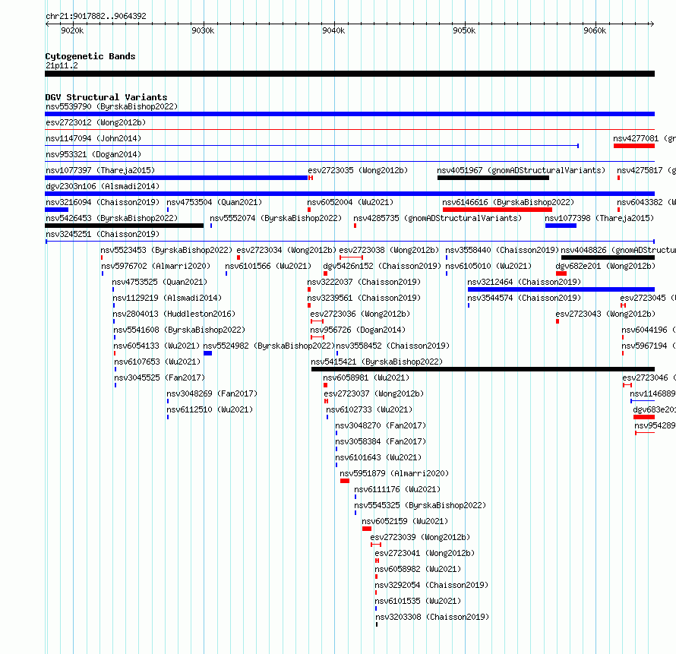The width and height of the screenshot is (676, 654).
Task: Click the black bar under nsv5426453
Action: tap(124, 226)
